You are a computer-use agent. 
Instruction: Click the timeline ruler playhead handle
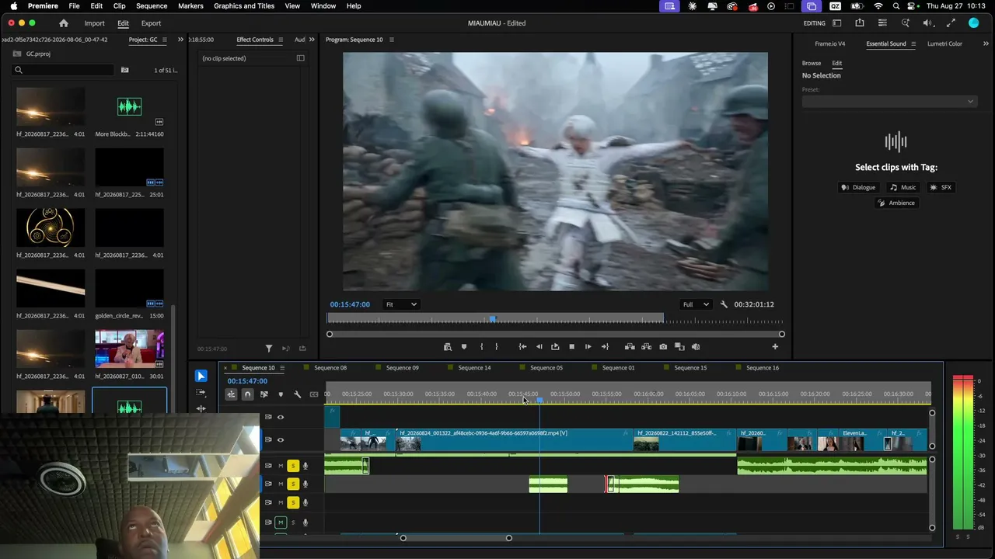click(539, 400)
